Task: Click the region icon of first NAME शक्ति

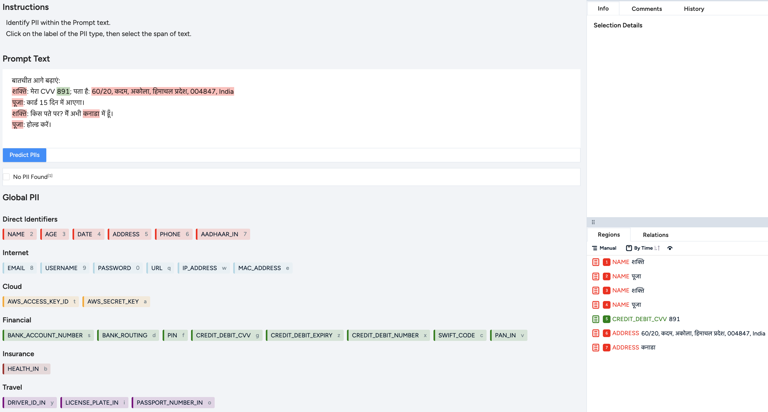Action: tap(595, 262)
